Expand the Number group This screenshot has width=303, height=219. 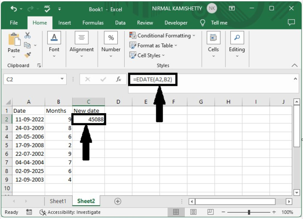click(x=111, y=45)
